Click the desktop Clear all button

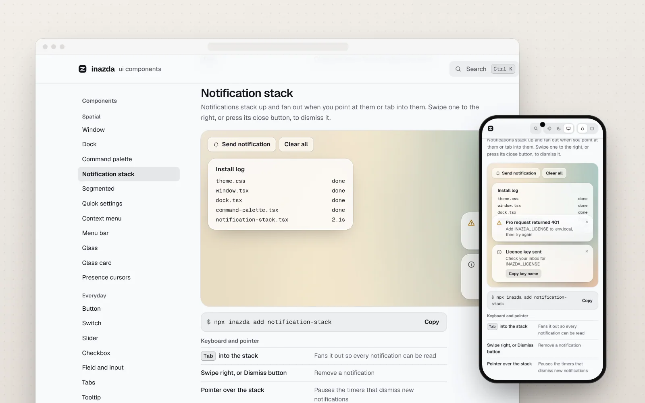296,144
